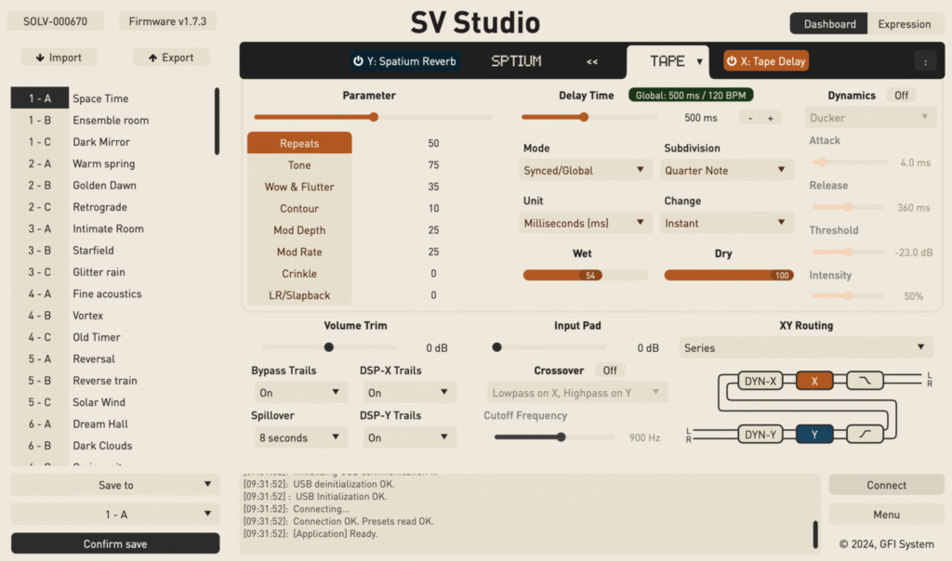952x561 pixels.
Task: Adjust the Cutoff Frequency slider
Action: tap(561, 437)
